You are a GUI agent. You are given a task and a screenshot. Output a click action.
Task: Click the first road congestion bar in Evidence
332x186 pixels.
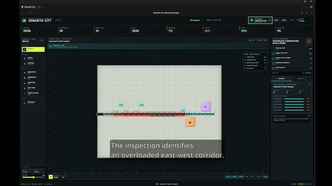[295, 99]
